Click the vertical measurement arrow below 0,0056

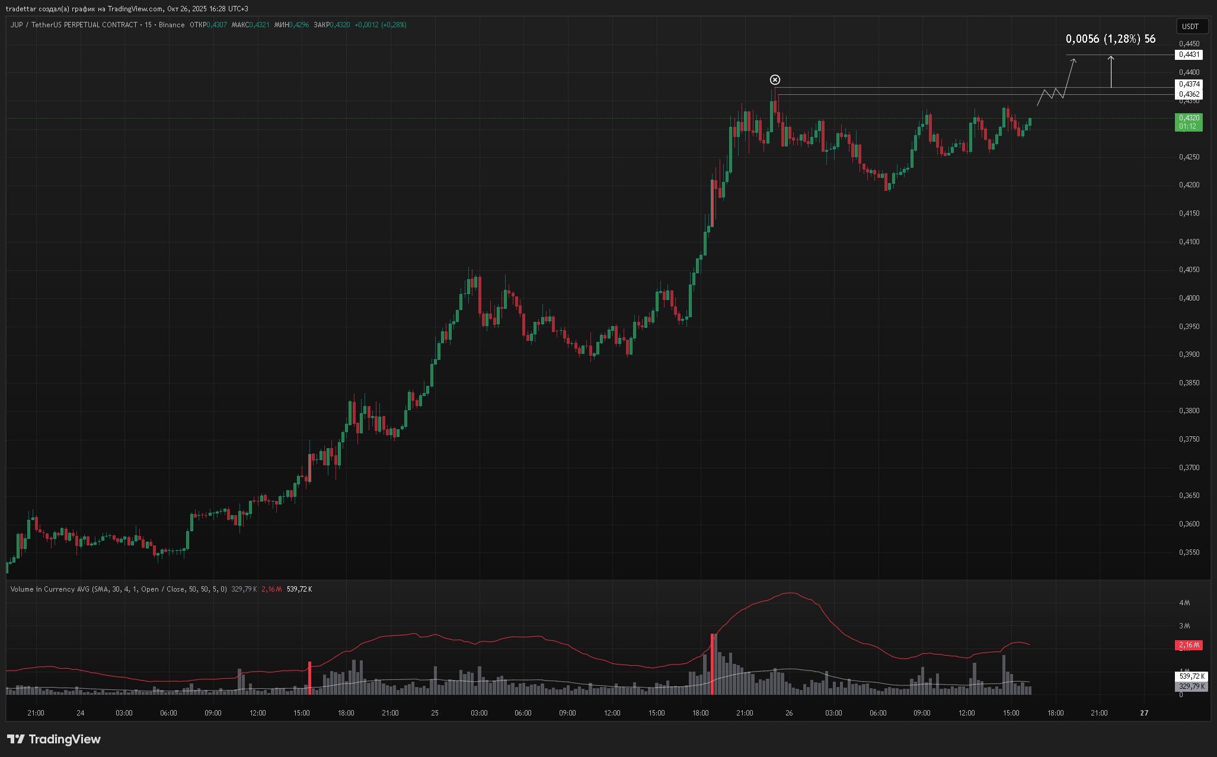[x=1111, y=72]
